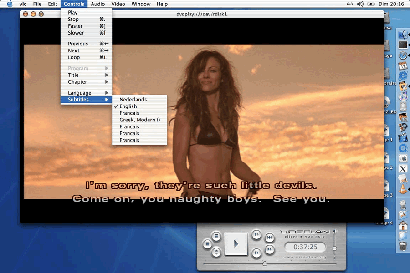This screenshot has width=410, height=273.
Task: Click the 0:37:25 time display
Action: click(305, 247)
